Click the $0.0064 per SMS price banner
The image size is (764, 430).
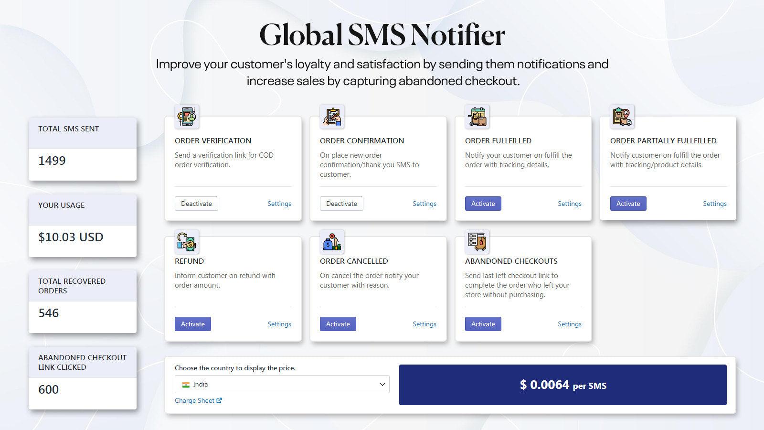pos(562,385)
